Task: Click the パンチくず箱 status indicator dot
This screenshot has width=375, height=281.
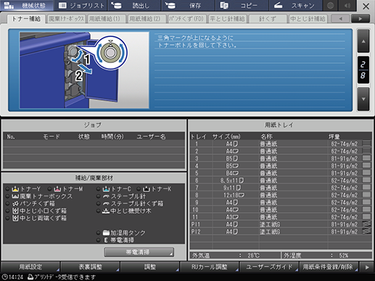Action: [8, 204]
